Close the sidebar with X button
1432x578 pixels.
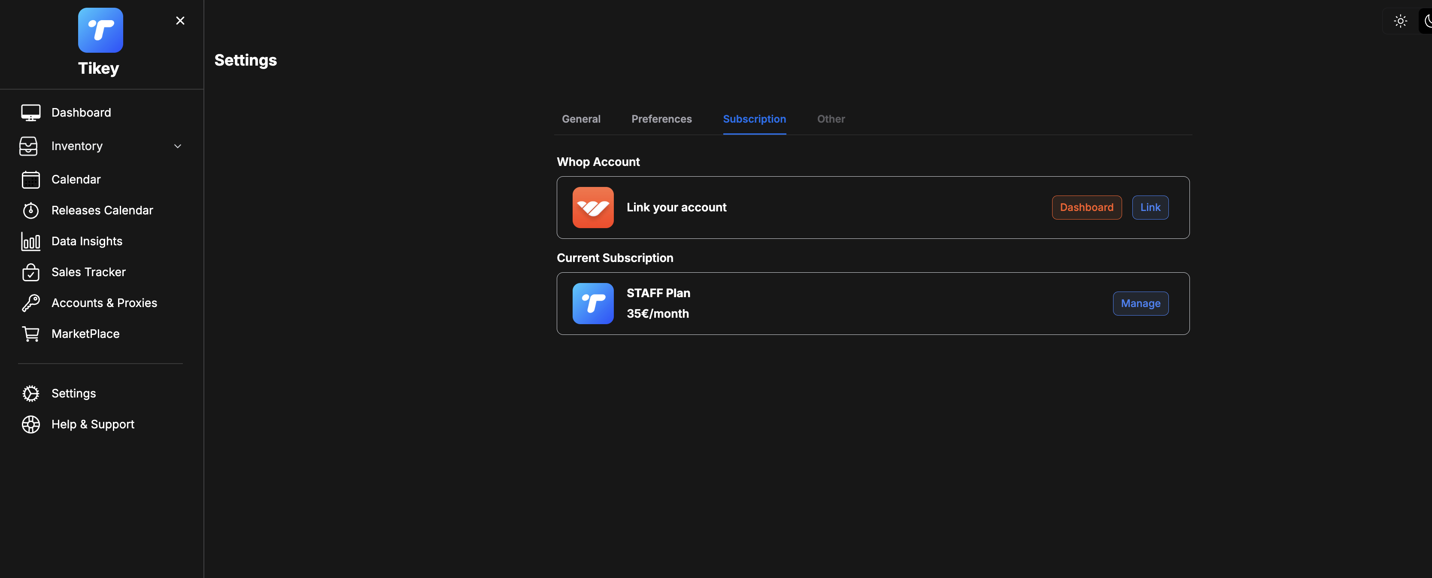point(180,21)
